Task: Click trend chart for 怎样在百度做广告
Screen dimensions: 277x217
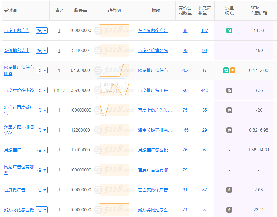Action: tap(114, 110)
